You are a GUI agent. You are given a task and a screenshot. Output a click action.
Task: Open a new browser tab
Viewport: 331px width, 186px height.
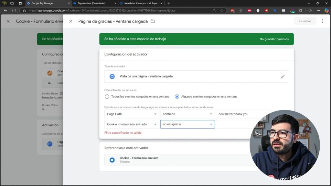click(168, 3)
